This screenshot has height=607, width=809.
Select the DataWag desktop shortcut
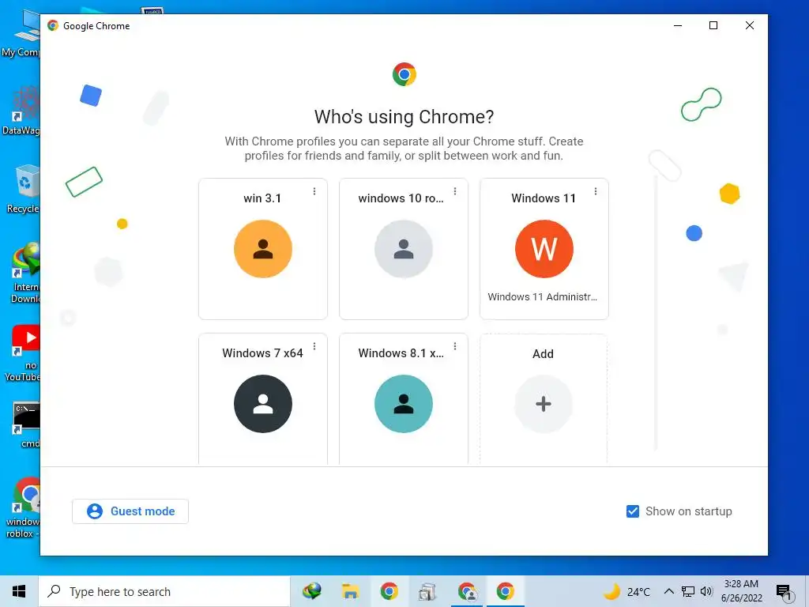[21, 110]
